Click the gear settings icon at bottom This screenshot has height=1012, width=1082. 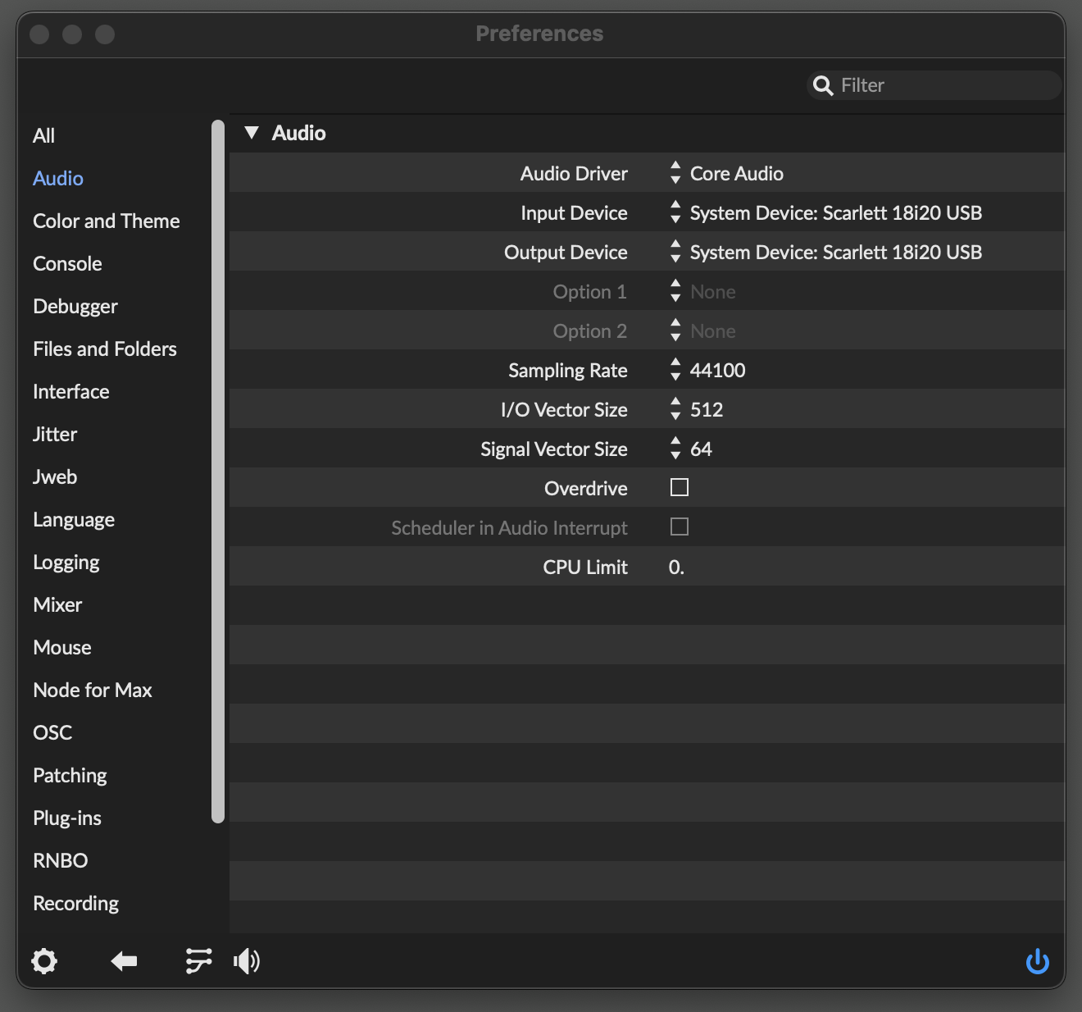(x=44, y=960)
